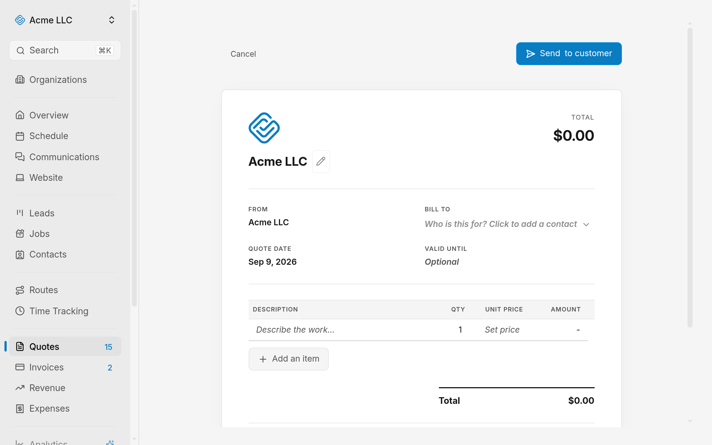Click the Send to customer button
712x445 pixels.
click(x=569, y=54)
